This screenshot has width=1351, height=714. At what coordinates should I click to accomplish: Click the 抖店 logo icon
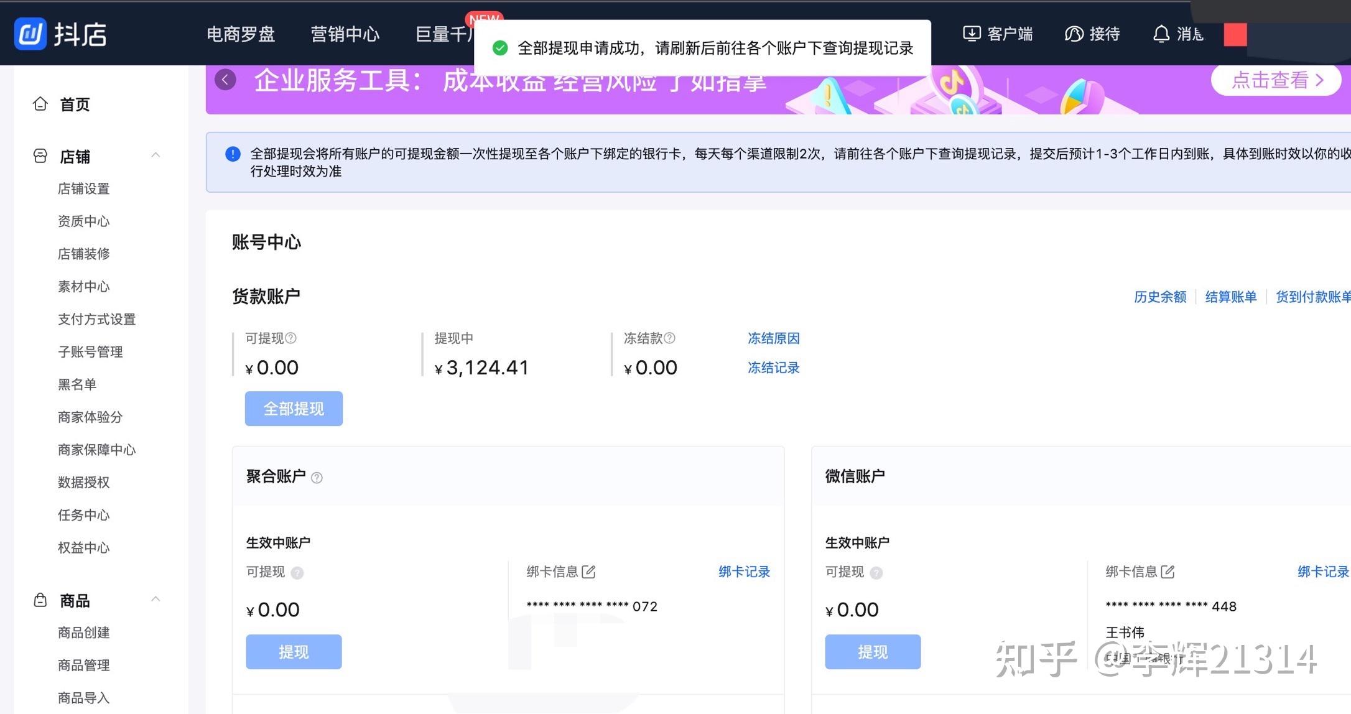[29, 34]
